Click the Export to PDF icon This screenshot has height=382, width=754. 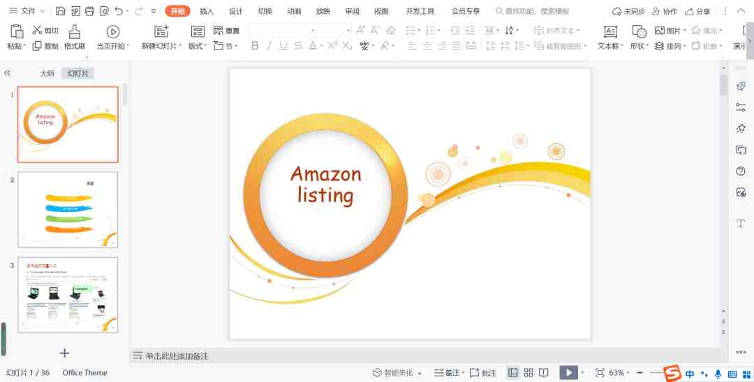pyautogui.click(x=75, y=11)
